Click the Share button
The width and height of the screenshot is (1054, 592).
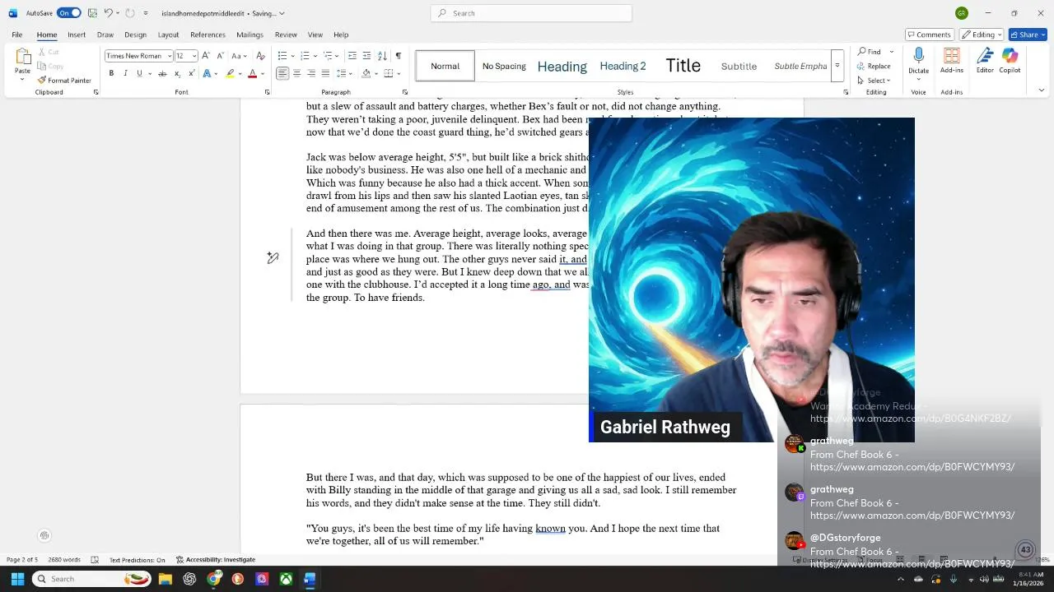[x=1027, y=35]
